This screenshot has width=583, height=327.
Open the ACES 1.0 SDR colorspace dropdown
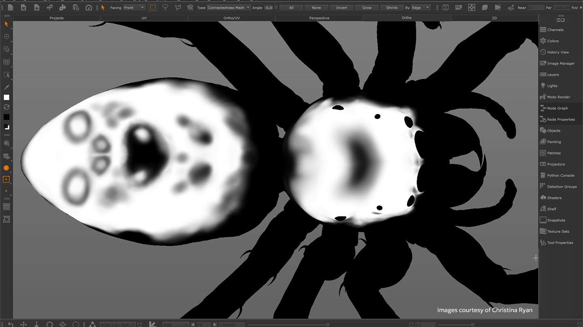pyautogui.click(x=118, y=324)
